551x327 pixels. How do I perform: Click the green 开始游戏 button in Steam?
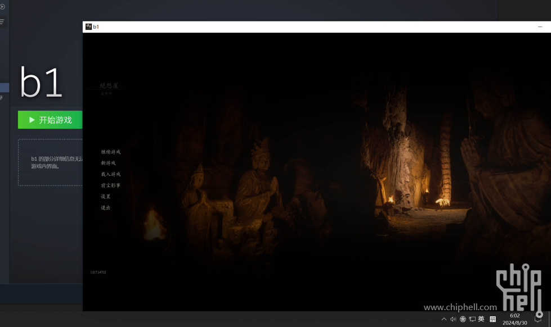click(x=50, y=120)
